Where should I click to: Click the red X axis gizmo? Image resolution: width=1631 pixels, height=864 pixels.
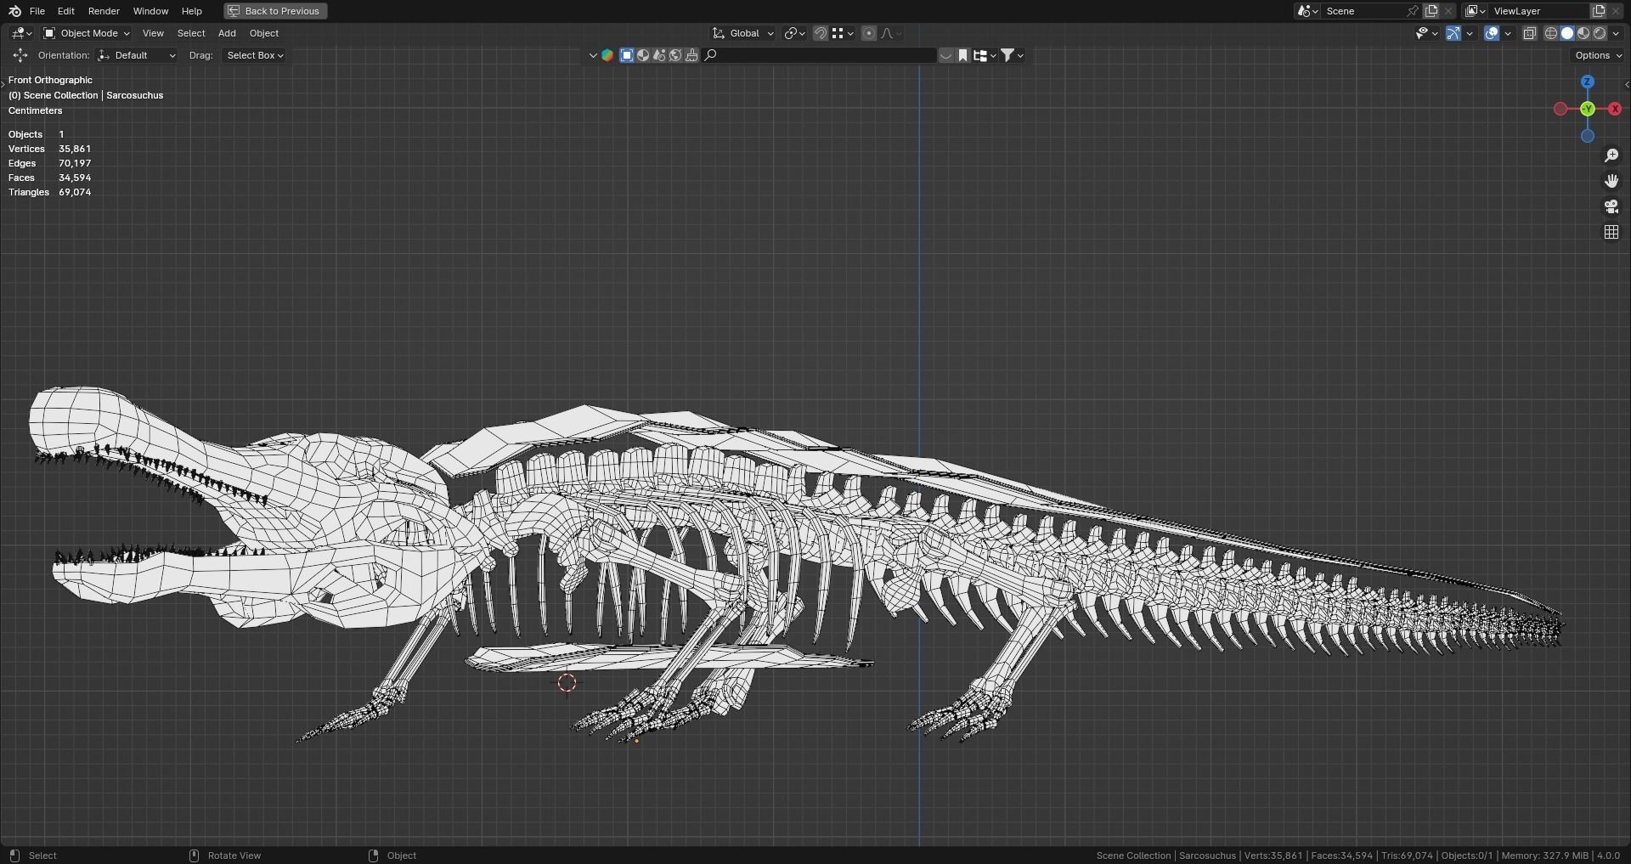[x=1614, y=109]
